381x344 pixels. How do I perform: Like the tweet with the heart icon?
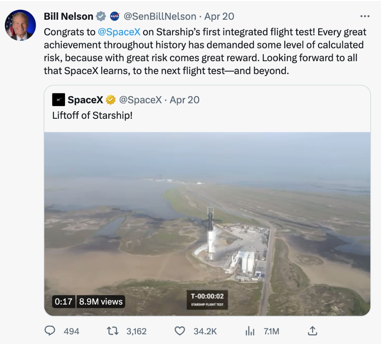180,331
